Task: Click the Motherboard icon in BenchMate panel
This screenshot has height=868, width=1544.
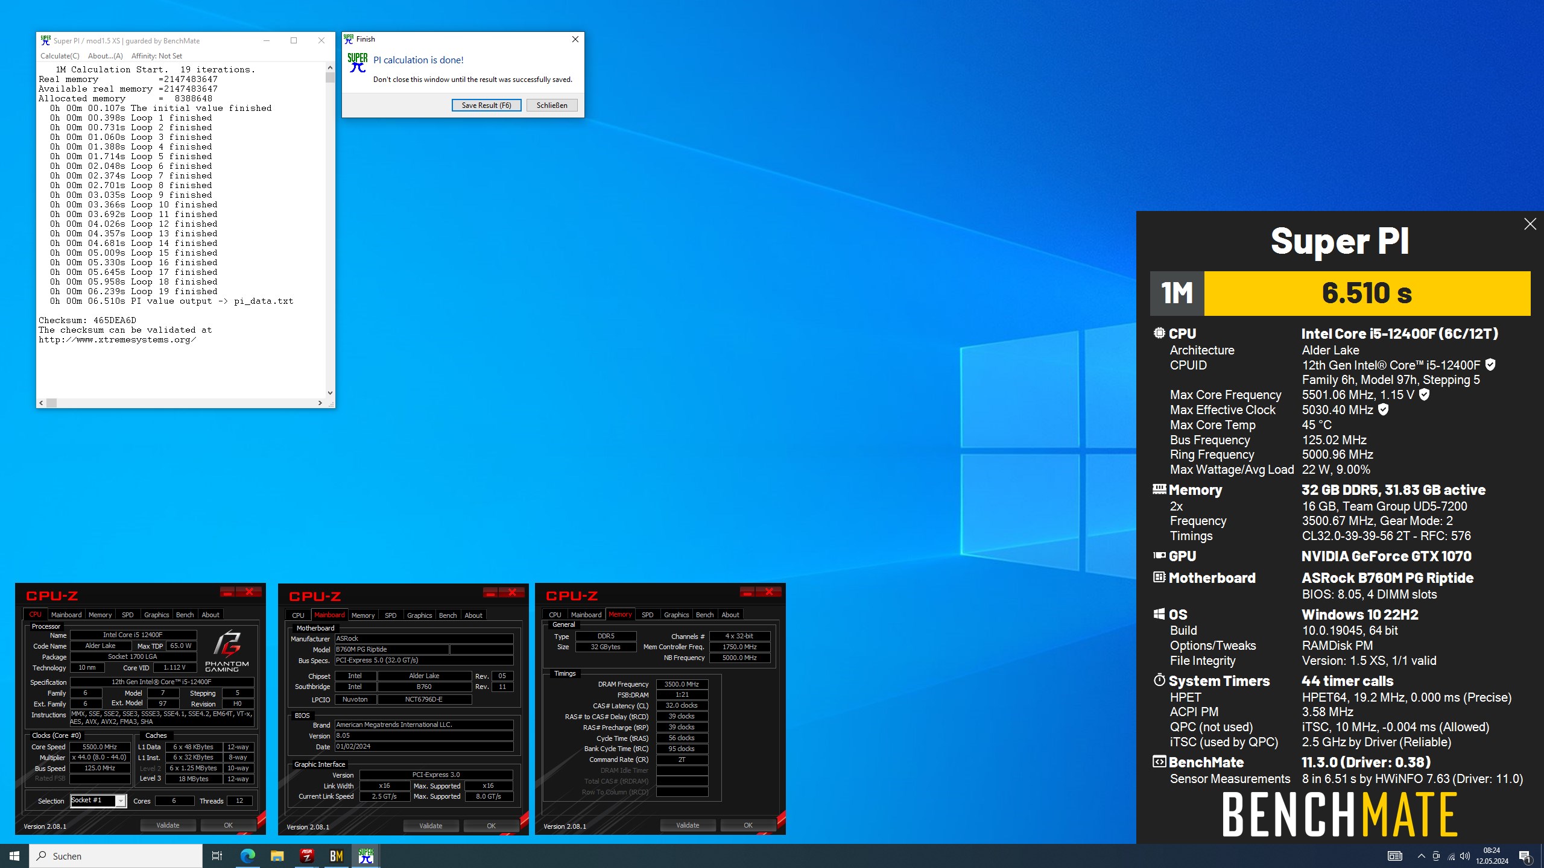Action: click(1159, 577)
